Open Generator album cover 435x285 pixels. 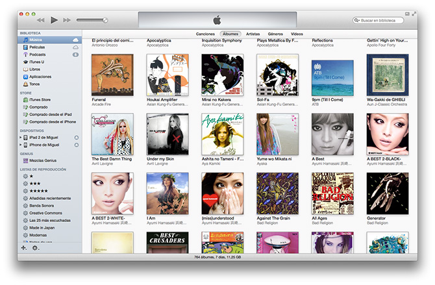tap(388, 193)
